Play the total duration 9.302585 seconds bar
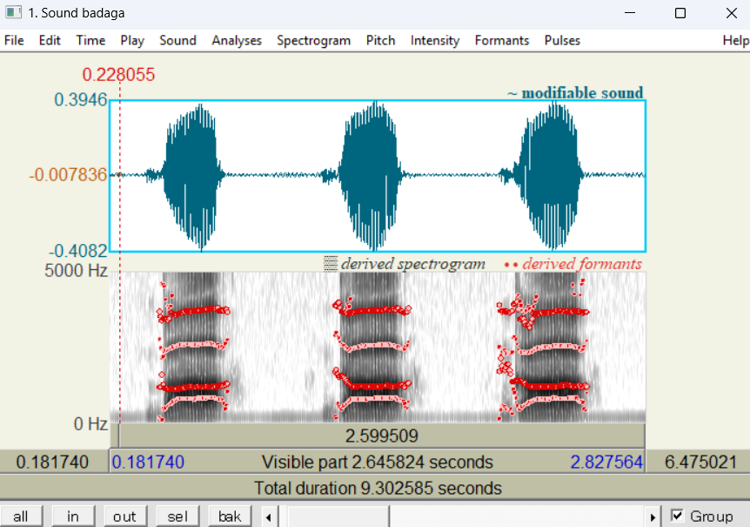The image size is (750, 527). click(x=375, y=488)
